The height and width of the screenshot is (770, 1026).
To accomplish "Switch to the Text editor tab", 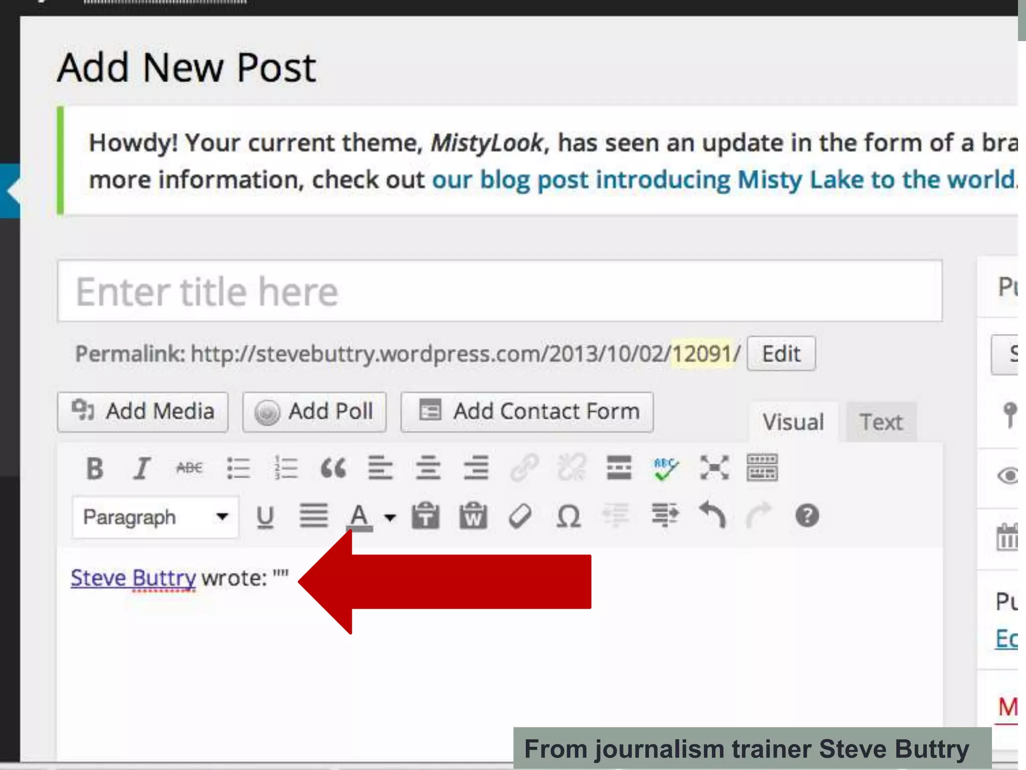I will pos(881,422).
